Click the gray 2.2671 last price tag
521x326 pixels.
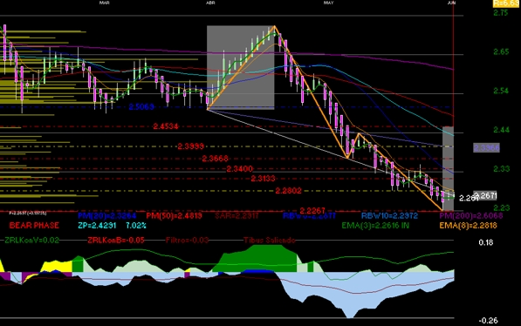(485, 196)
